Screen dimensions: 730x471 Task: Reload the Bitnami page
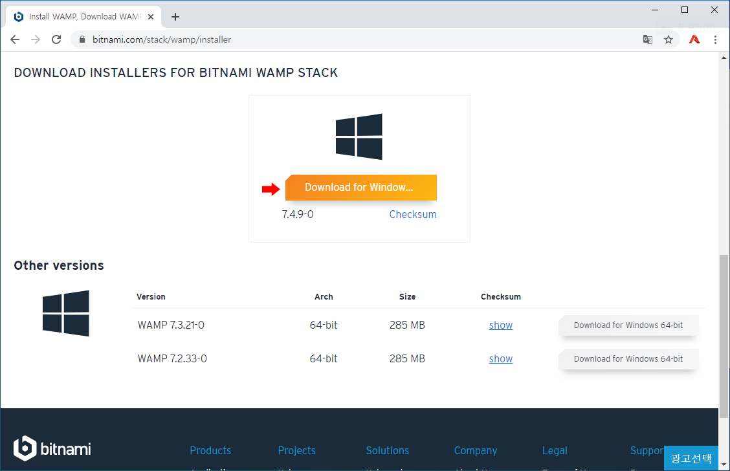(x=56, y=39)
